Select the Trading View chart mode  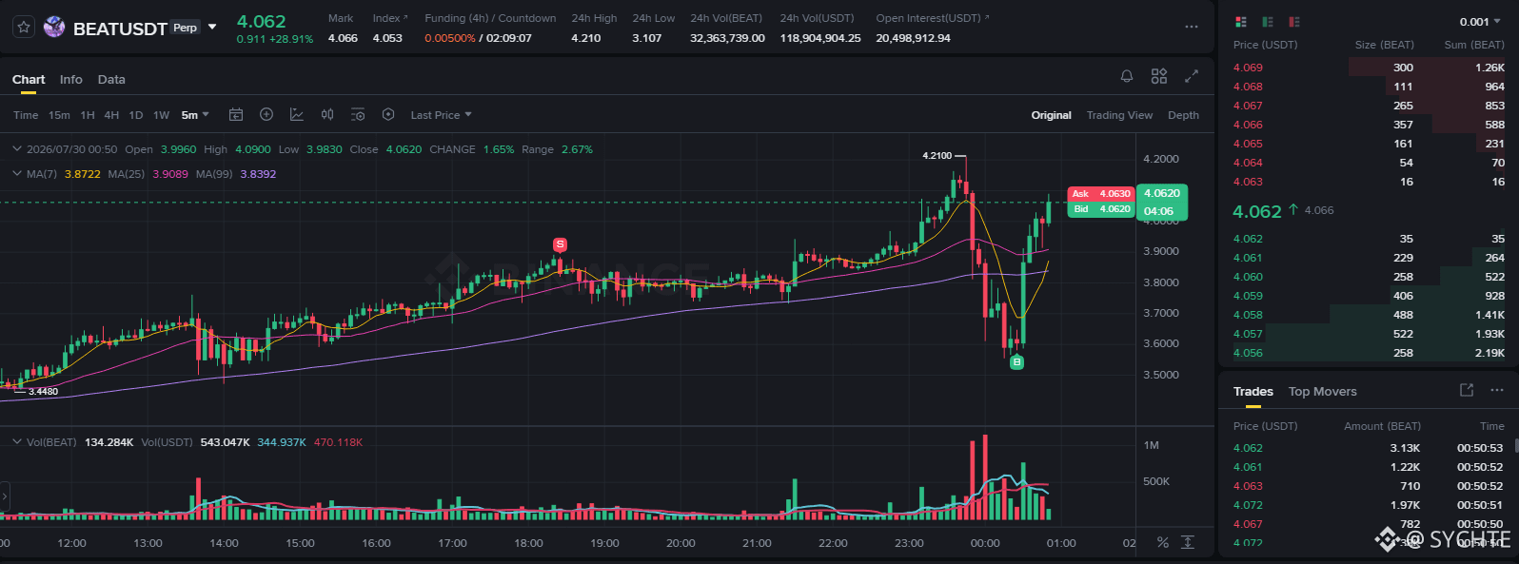[1119, 115]
